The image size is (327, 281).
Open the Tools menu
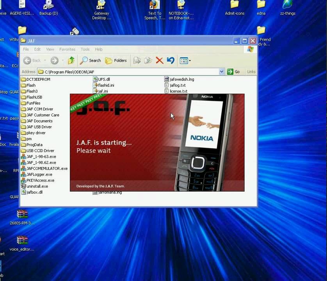click(85, 49)
